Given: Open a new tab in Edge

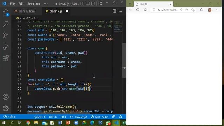Looking at the screenshot, I should click(176, 4).
